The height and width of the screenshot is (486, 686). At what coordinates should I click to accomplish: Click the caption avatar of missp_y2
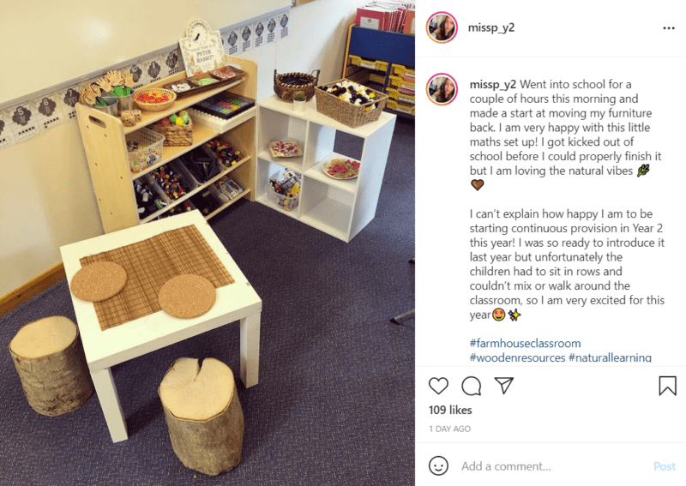(442, 89)
